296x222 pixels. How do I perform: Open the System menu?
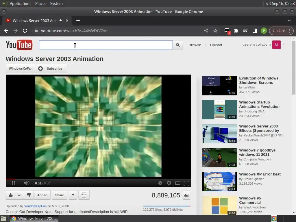[x=56, y=3]
